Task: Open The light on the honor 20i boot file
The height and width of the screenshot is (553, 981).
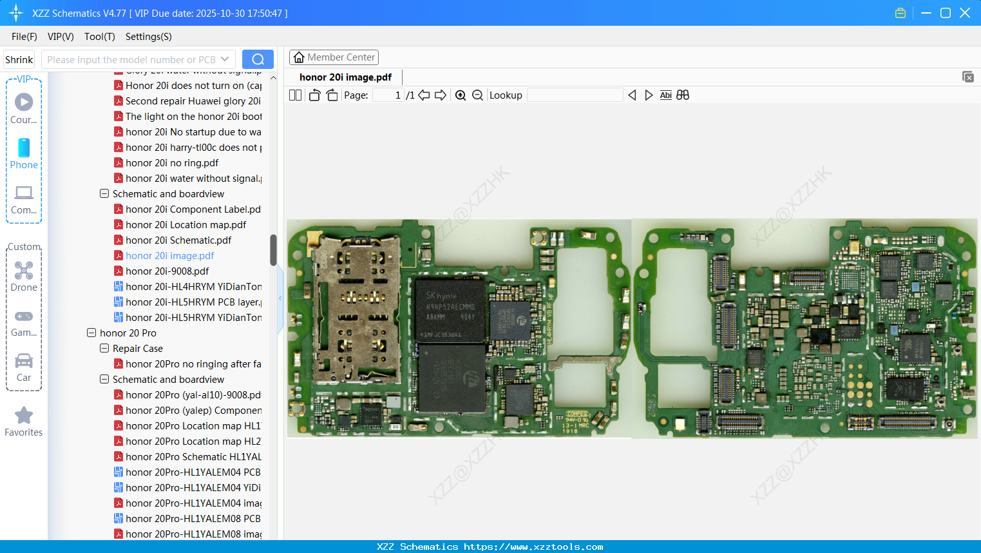Action: [x=187, y=116]
